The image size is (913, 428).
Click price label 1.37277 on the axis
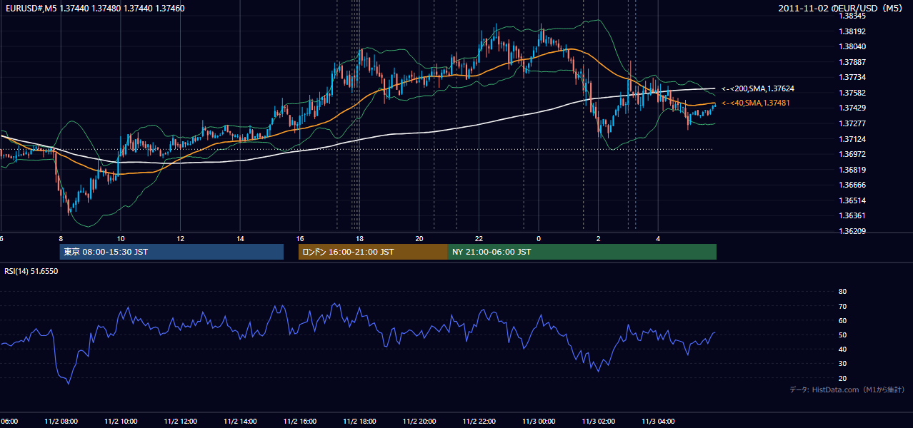[x=852, y=123]
